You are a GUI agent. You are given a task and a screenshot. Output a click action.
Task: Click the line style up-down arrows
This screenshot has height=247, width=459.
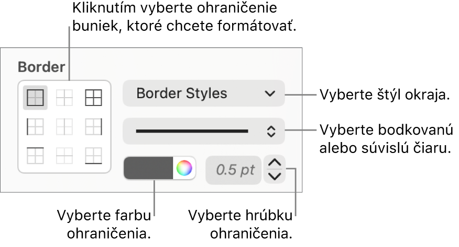(271, 132)
